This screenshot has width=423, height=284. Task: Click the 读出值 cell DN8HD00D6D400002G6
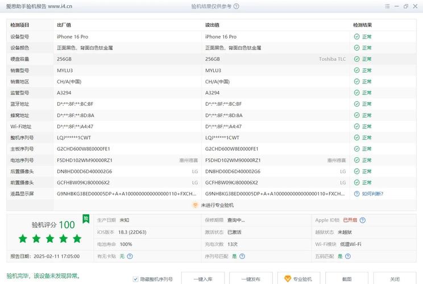[233, 172]
